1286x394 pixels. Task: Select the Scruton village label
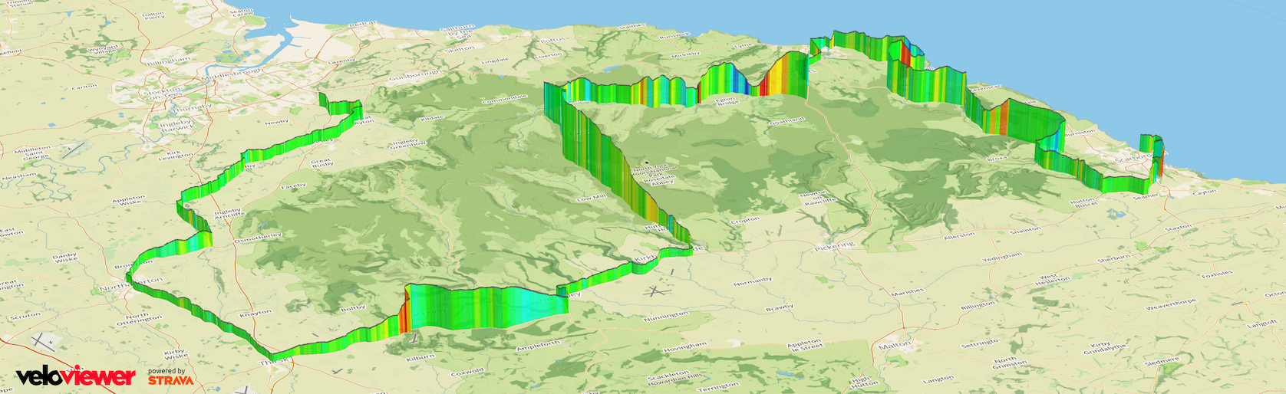coord(25,316)
